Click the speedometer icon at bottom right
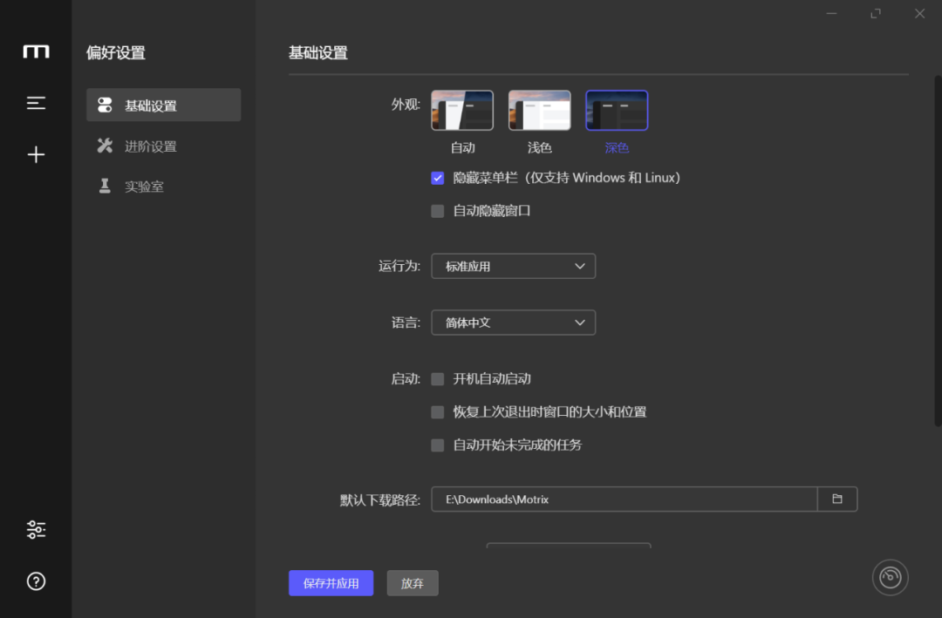The image size is (942, 618). (890, 577)
